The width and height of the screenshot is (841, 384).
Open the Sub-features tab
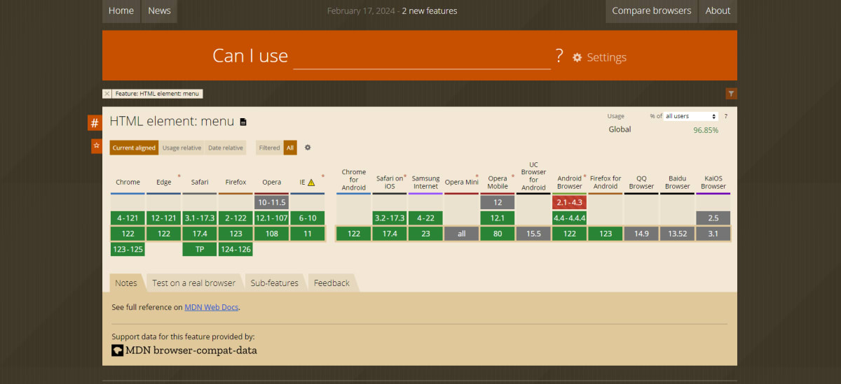tap(275, 283)
